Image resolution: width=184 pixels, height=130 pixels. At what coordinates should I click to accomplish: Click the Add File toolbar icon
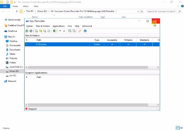pos(36,31)
